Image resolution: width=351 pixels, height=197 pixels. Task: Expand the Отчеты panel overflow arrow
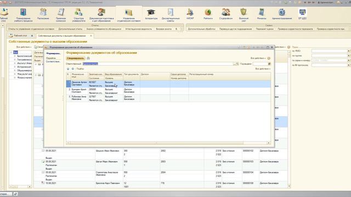click(182, 29)
